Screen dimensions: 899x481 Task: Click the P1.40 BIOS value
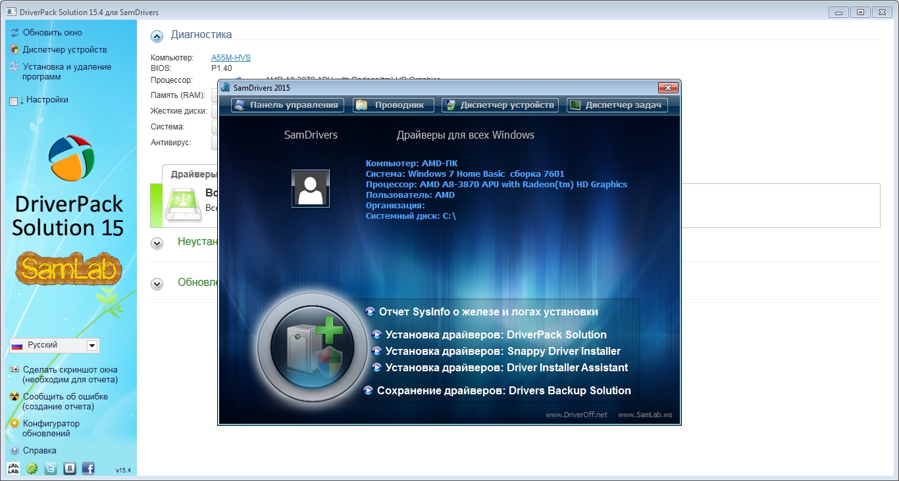(221, 68)
